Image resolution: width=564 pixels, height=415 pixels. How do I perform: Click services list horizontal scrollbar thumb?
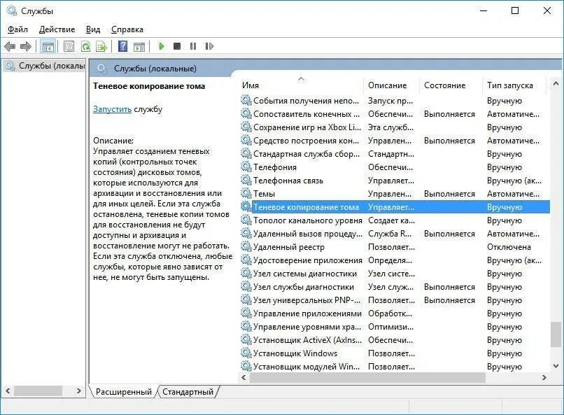tap(367, 378)
